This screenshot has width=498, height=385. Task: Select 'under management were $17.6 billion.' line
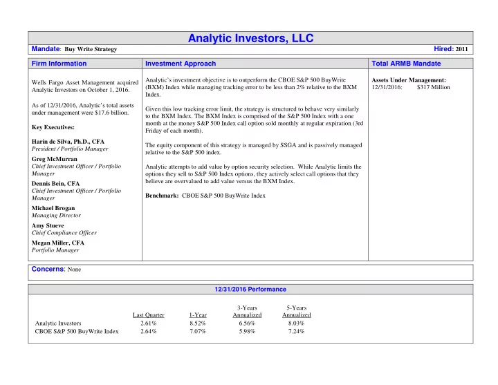pos(80,113)
